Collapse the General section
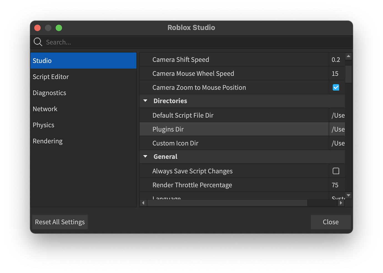 [x=145, y=156]
